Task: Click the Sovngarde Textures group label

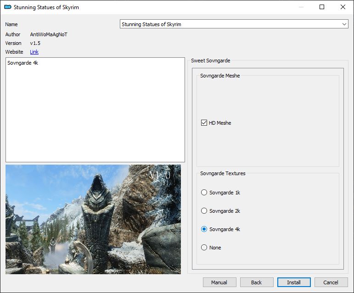Action: tap(223, 173)
